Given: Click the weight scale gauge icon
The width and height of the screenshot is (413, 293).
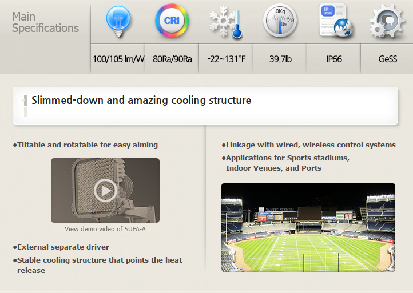Looking at the screenshot, I should 280,21.
